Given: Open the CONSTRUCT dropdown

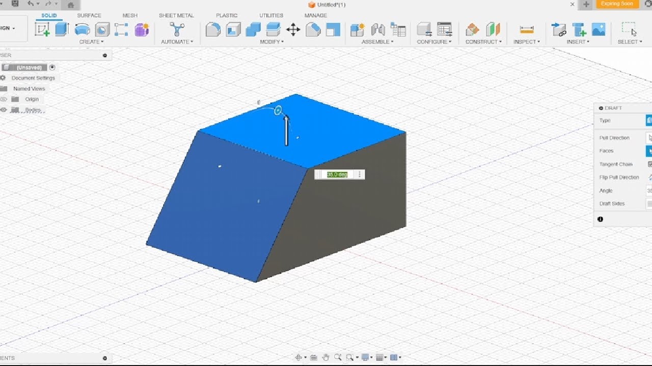Looking at the screenshot, I should [x=483, y=42].
